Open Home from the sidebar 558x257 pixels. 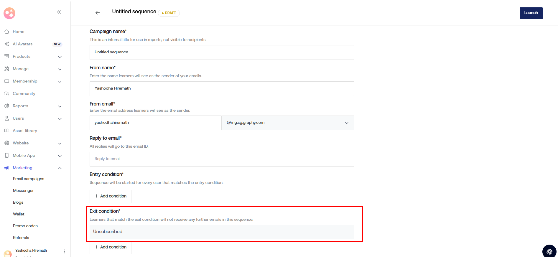pyautogui.click(x=18, y=32)
